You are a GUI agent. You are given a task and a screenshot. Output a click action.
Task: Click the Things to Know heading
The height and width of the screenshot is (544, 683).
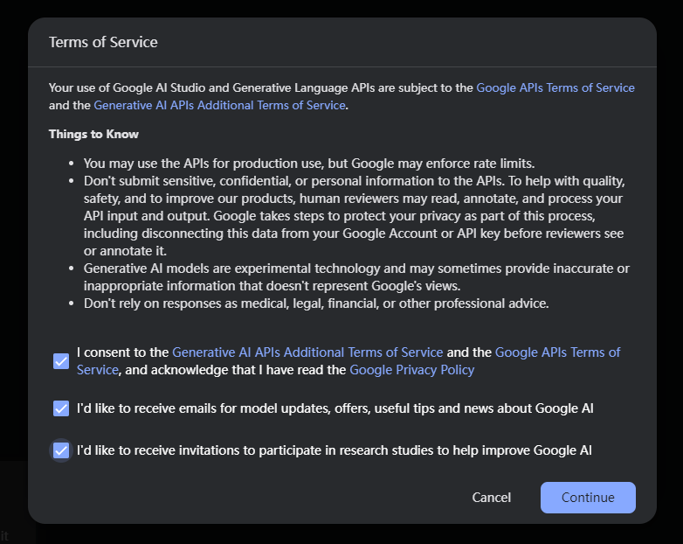click(x=93, y=134)
